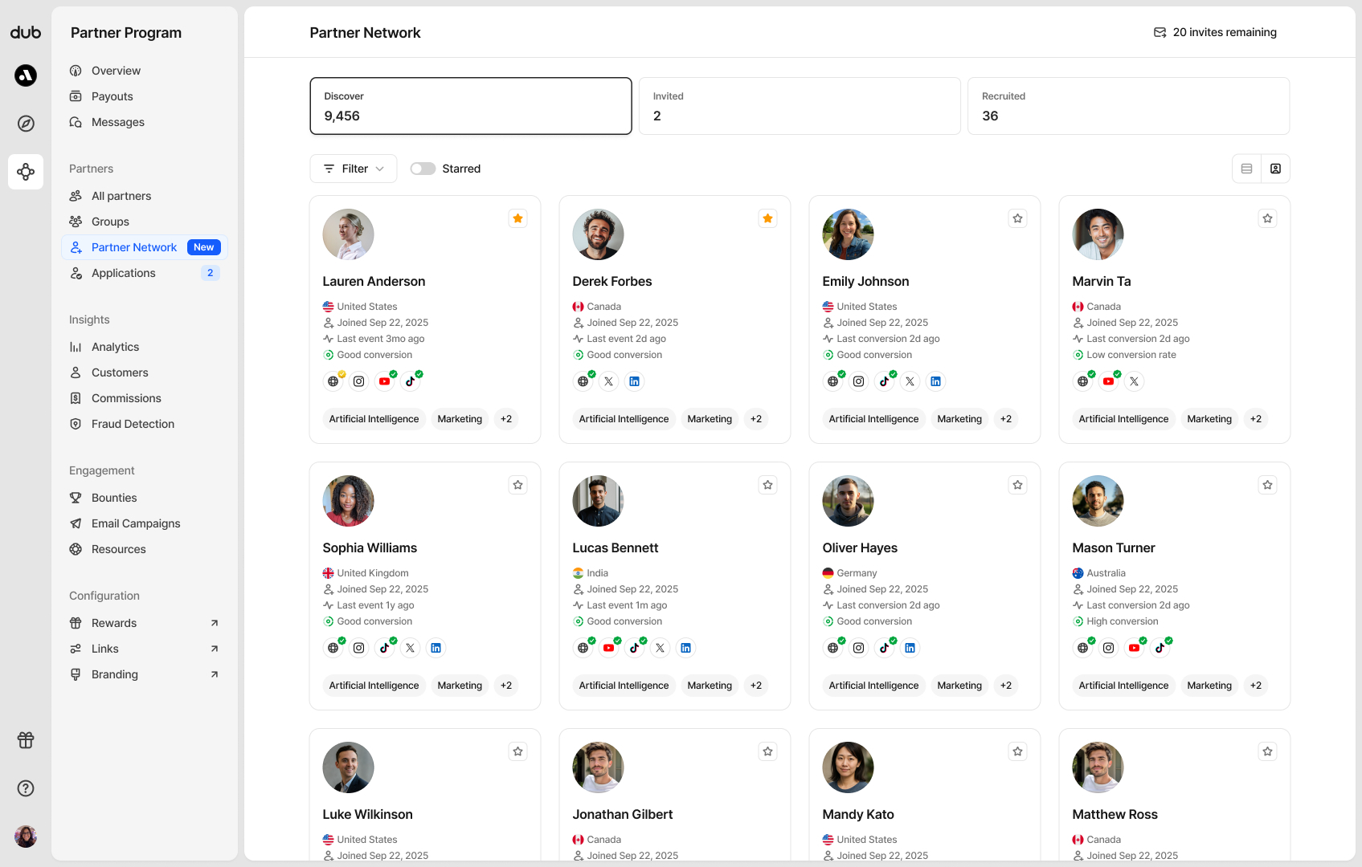Switch to list view layout icon
This screenshot has height=867, width=1362.
pos(1246,169)
